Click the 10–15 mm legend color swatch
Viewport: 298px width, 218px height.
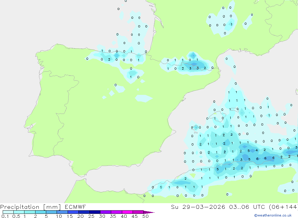tap(62, 212)
